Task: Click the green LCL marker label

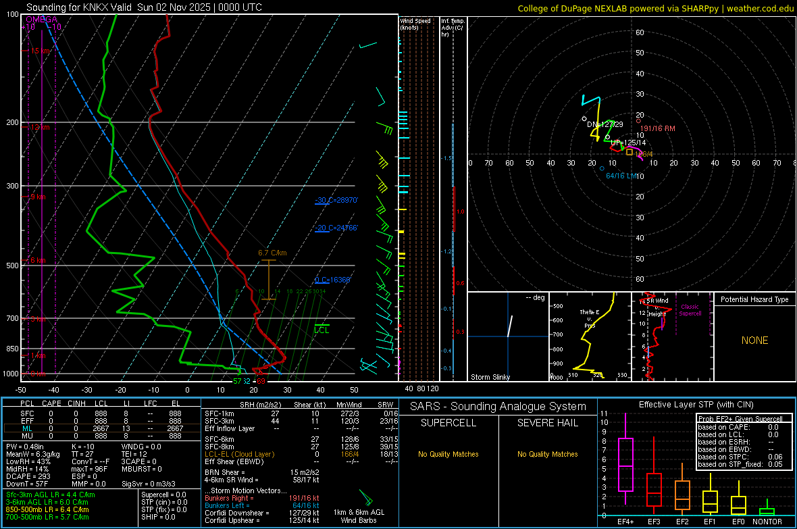Action: click(x=322, y=330)
